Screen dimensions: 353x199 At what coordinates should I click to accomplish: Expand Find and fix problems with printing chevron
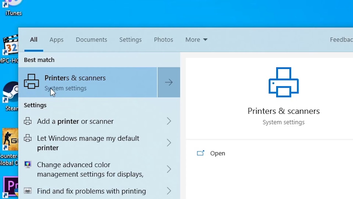pos(169,191)
